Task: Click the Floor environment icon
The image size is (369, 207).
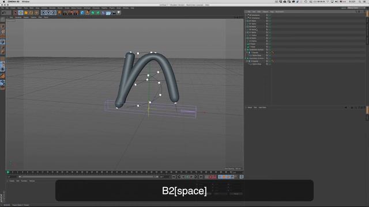Action: point(108,13)
